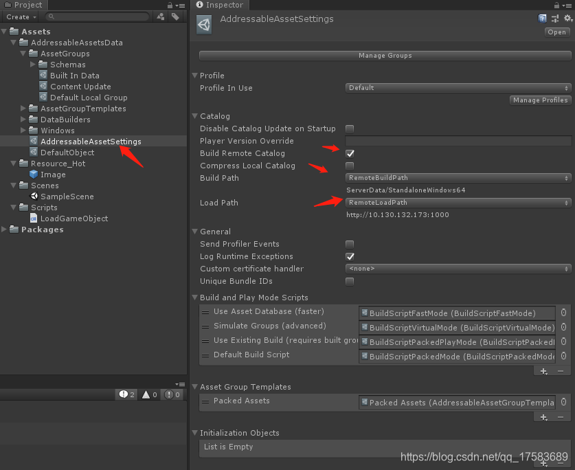This screenshot has height=470, width=575.
Task: Collapse the Catalog section
Action: tap(194, 115)
